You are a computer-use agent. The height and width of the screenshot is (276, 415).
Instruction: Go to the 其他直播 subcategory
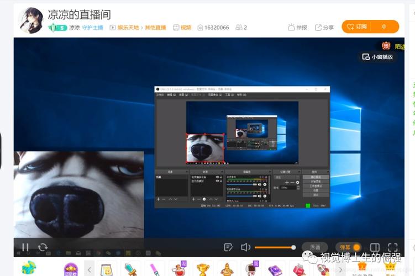155,28
